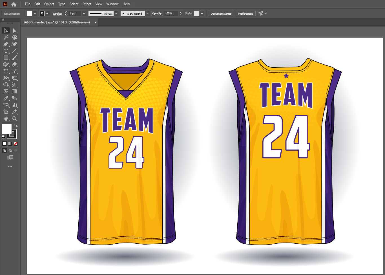Open the Opacity panel link
This screenshot has height=275, width=385.
click(157, 14)
